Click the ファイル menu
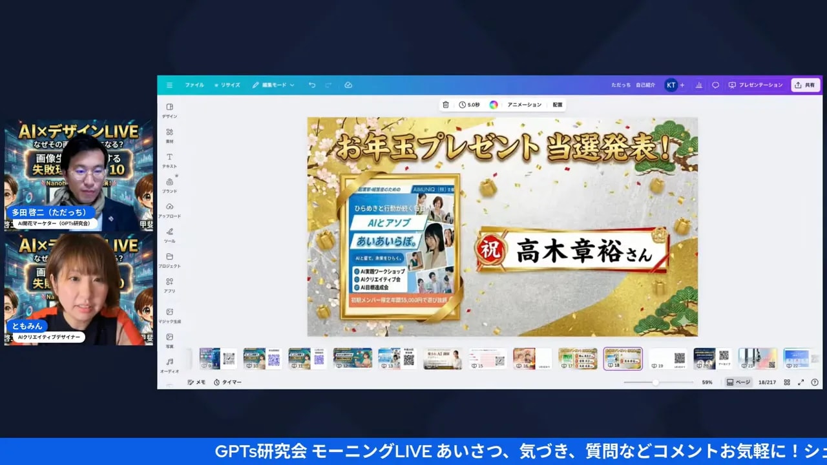The image size is (827, 465). click(194, 85)
